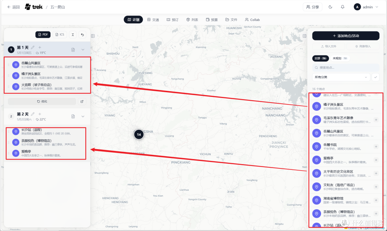The width and height of the screenshot is (387, 231).
Task: Click day number badge 1
Action: [x=11, y=49]
